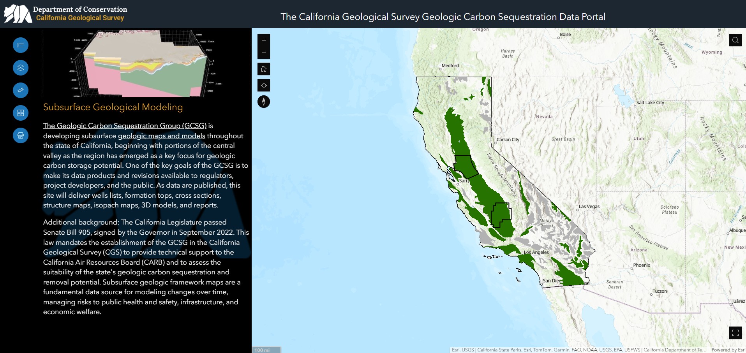The image size is (746, 353).
Task: Click the Powered by Esri attribution
Action: pos(728,350)
